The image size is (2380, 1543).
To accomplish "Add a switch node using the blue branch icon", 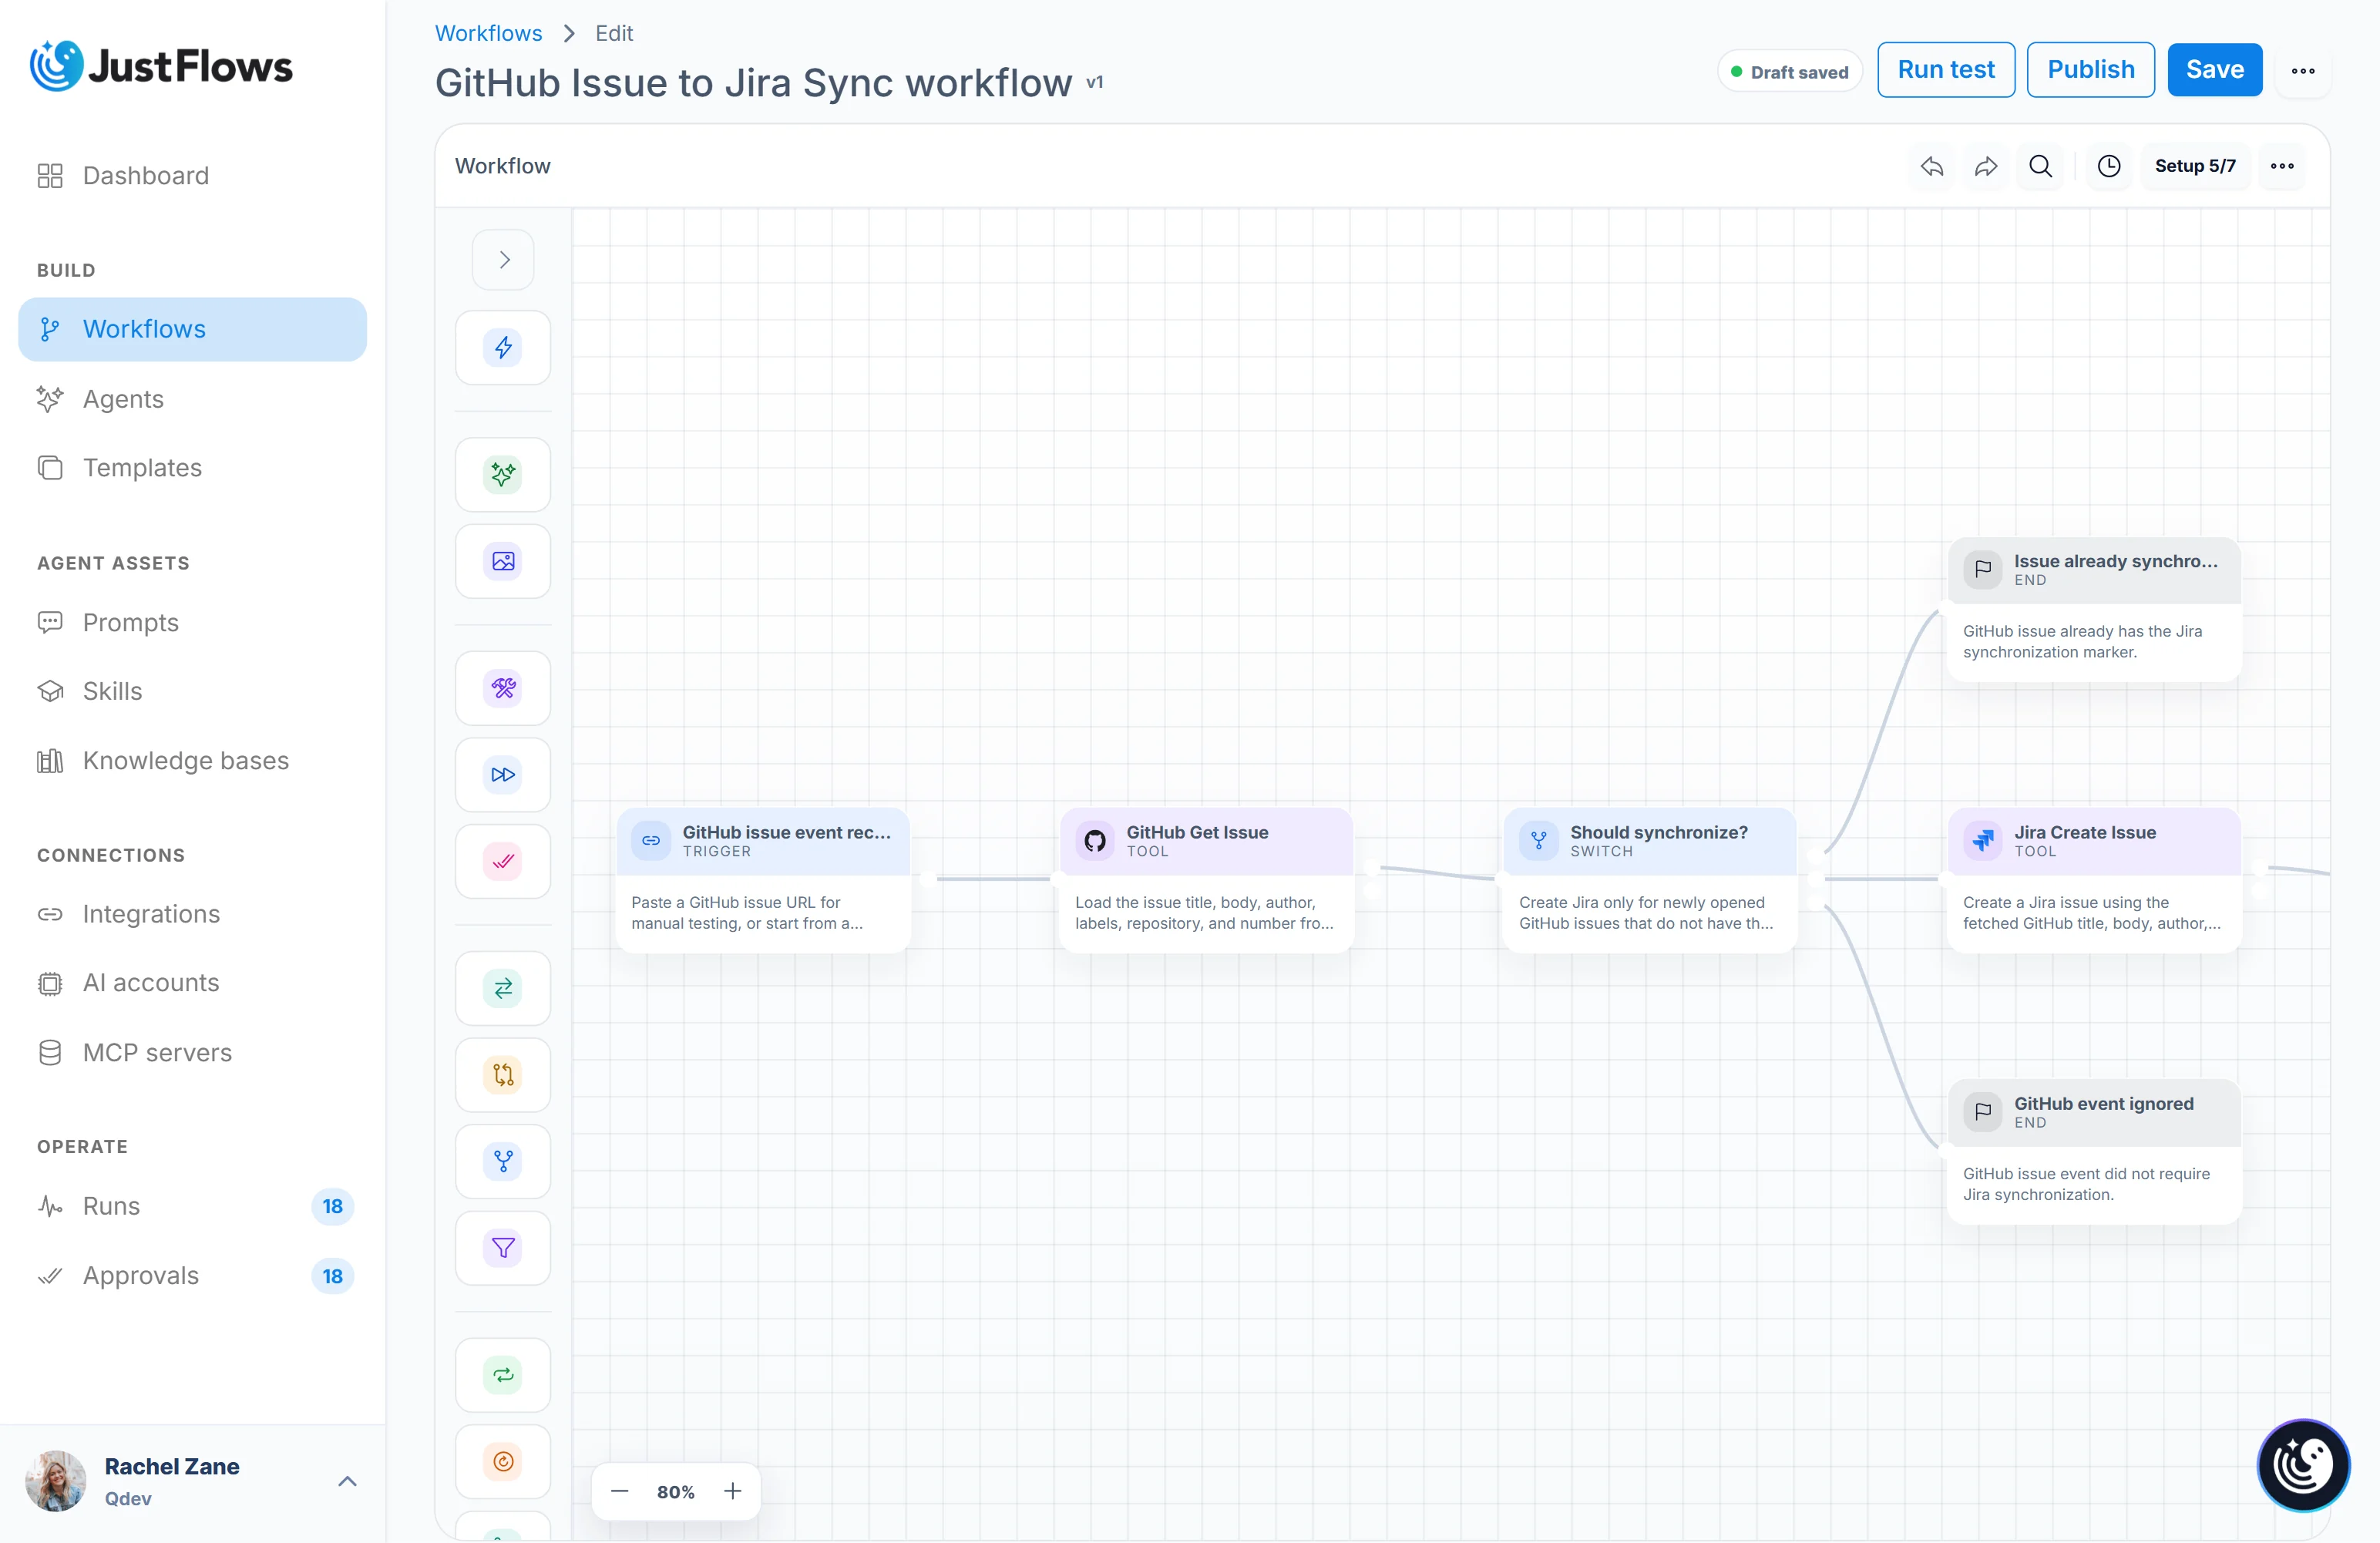I will click(503, 1161).
